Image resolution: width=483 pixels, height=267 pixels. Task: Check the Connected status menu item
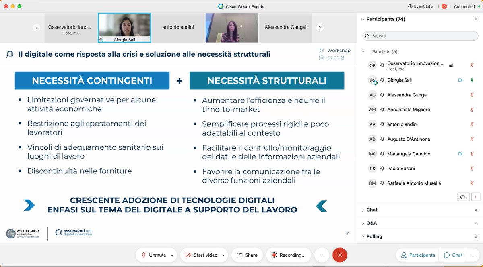coord(464,6)
